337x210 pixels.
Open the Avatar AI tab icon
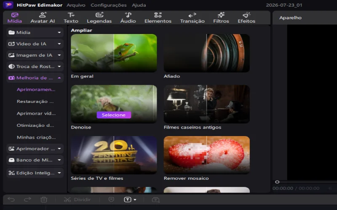tap(43, 15)
